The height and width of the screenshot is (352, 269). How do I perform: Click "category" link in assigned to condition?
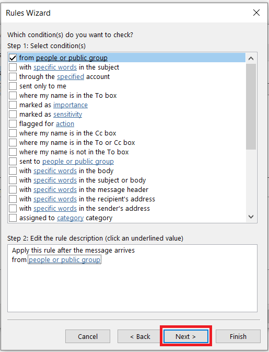[70, 218]
